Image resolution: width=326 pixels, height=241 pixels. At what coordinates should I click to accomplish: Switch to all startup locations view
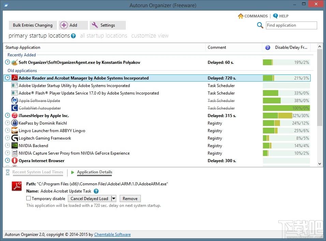[104, 36]
